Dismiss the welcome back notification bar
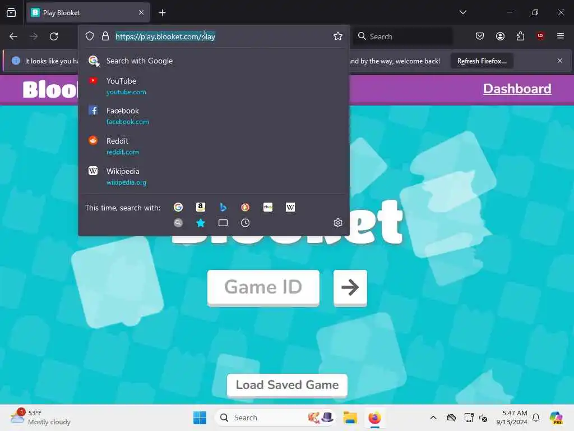This screenshot has height=431, width=574. pyautogui.click(x=560, y=61)
